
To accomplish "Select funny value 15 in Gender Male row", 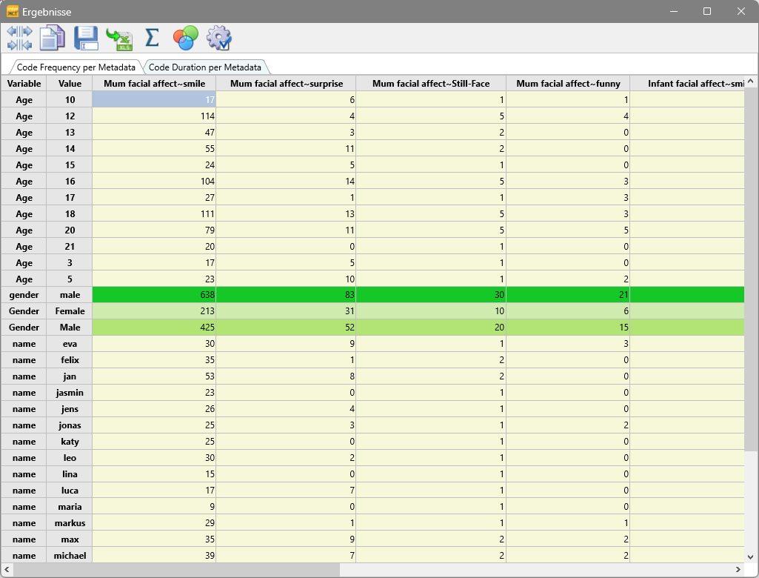I will 568,328.
